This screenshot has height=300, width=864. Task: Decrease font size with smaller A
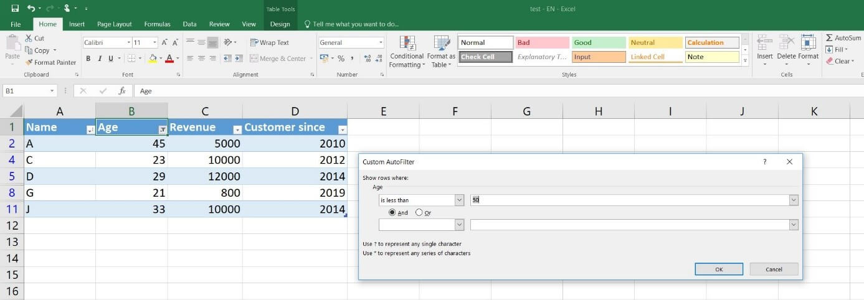pyautogui.click(x=174, y=42)
